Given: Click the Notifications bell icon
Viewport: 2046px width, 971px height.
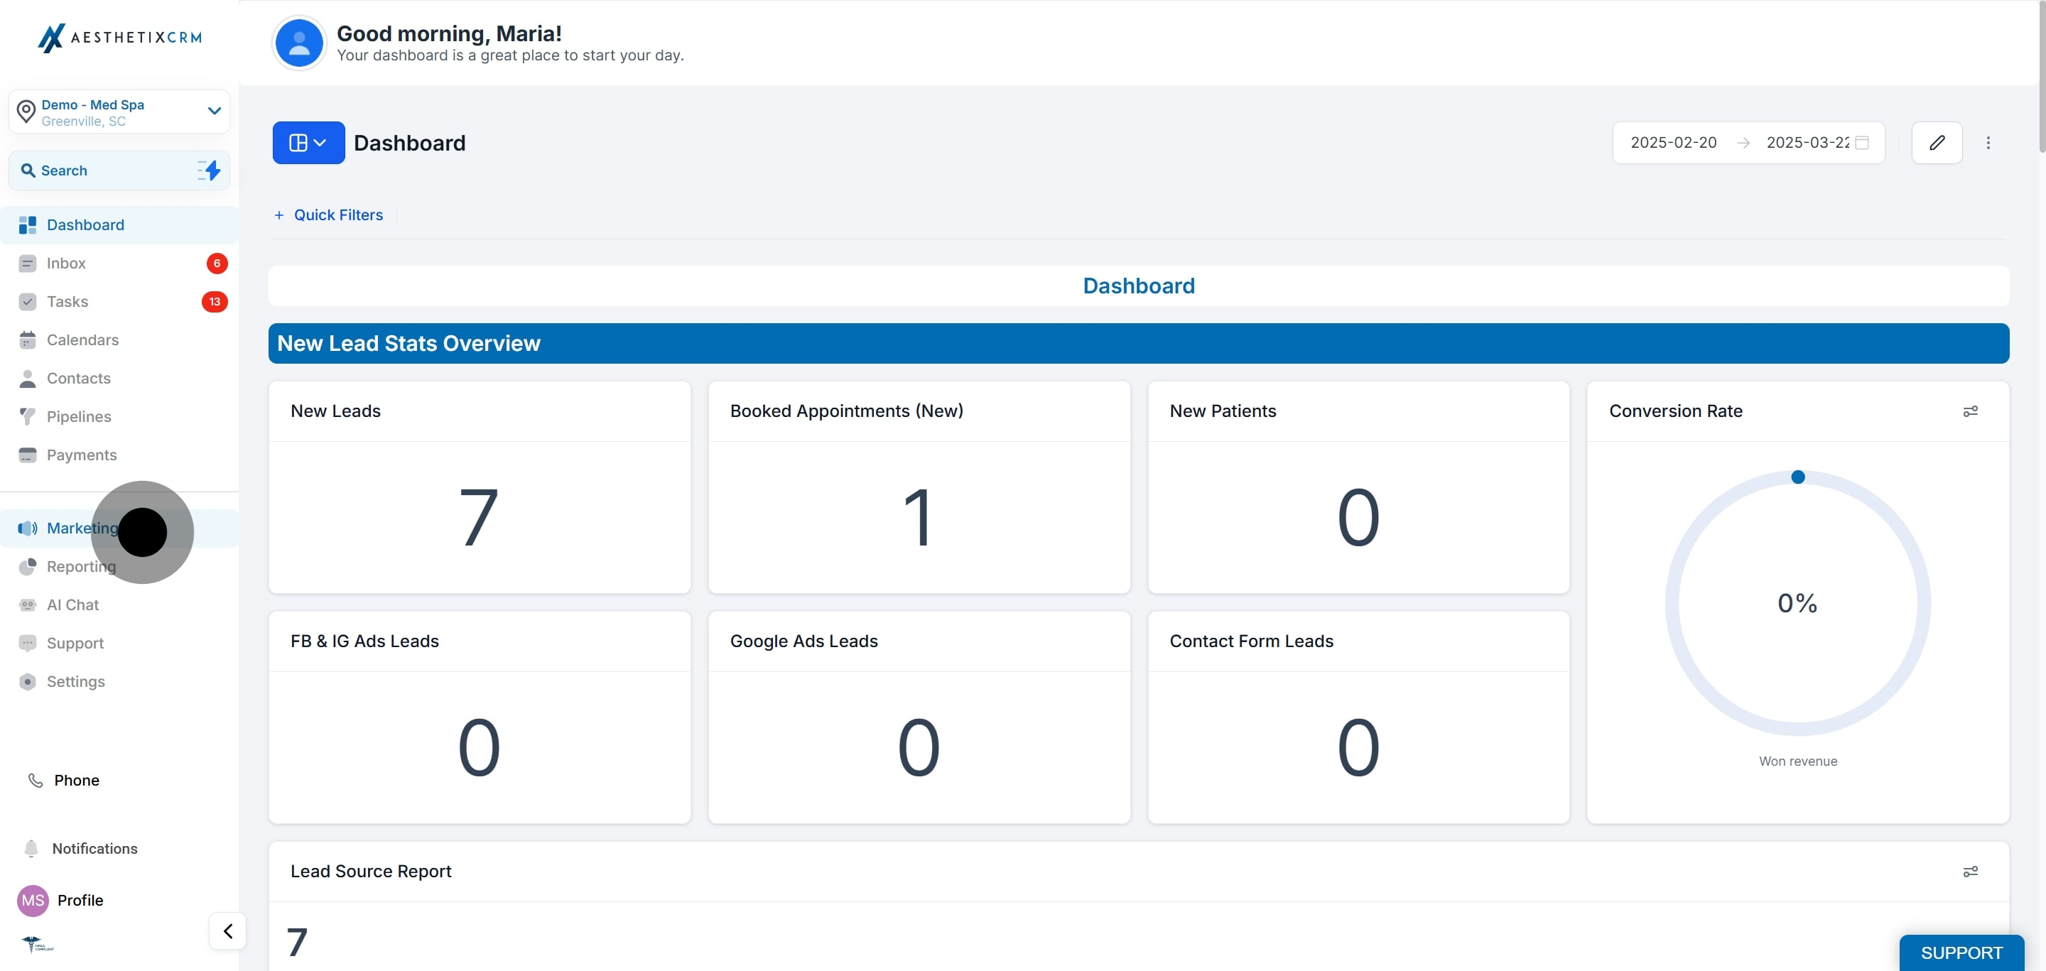Looking at the screenshot, I should (31, 849).
